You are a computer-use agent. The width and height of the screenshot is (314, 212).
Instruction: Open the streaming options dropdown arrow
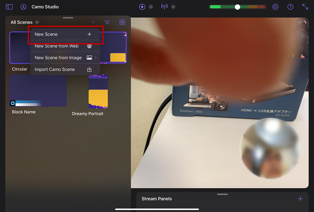pos(173,7)
